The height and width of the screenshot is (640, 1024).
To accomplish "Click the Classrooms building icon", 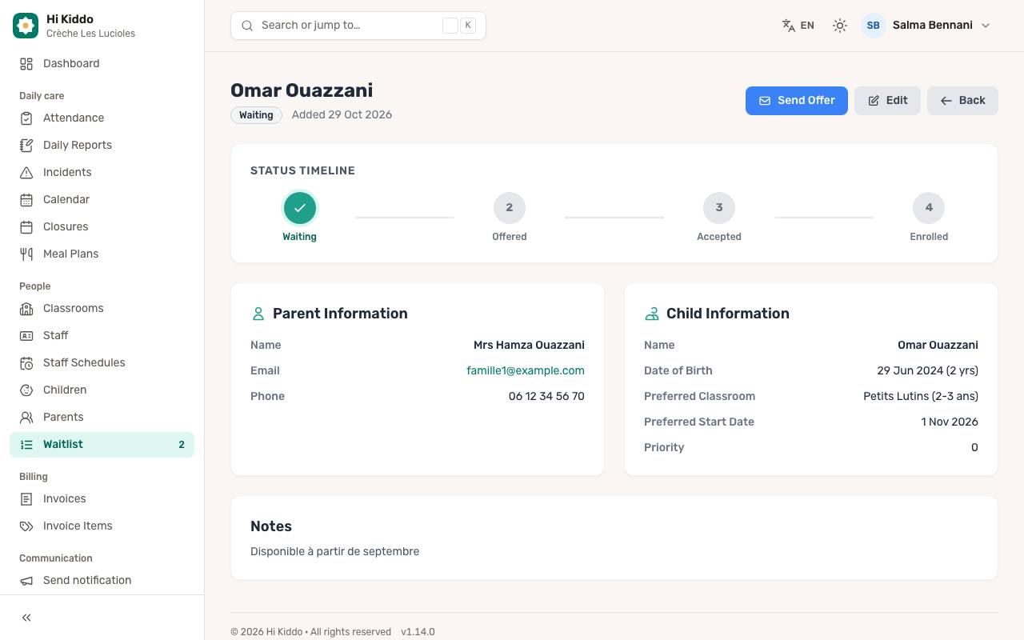I will click(x=26, y=309).
